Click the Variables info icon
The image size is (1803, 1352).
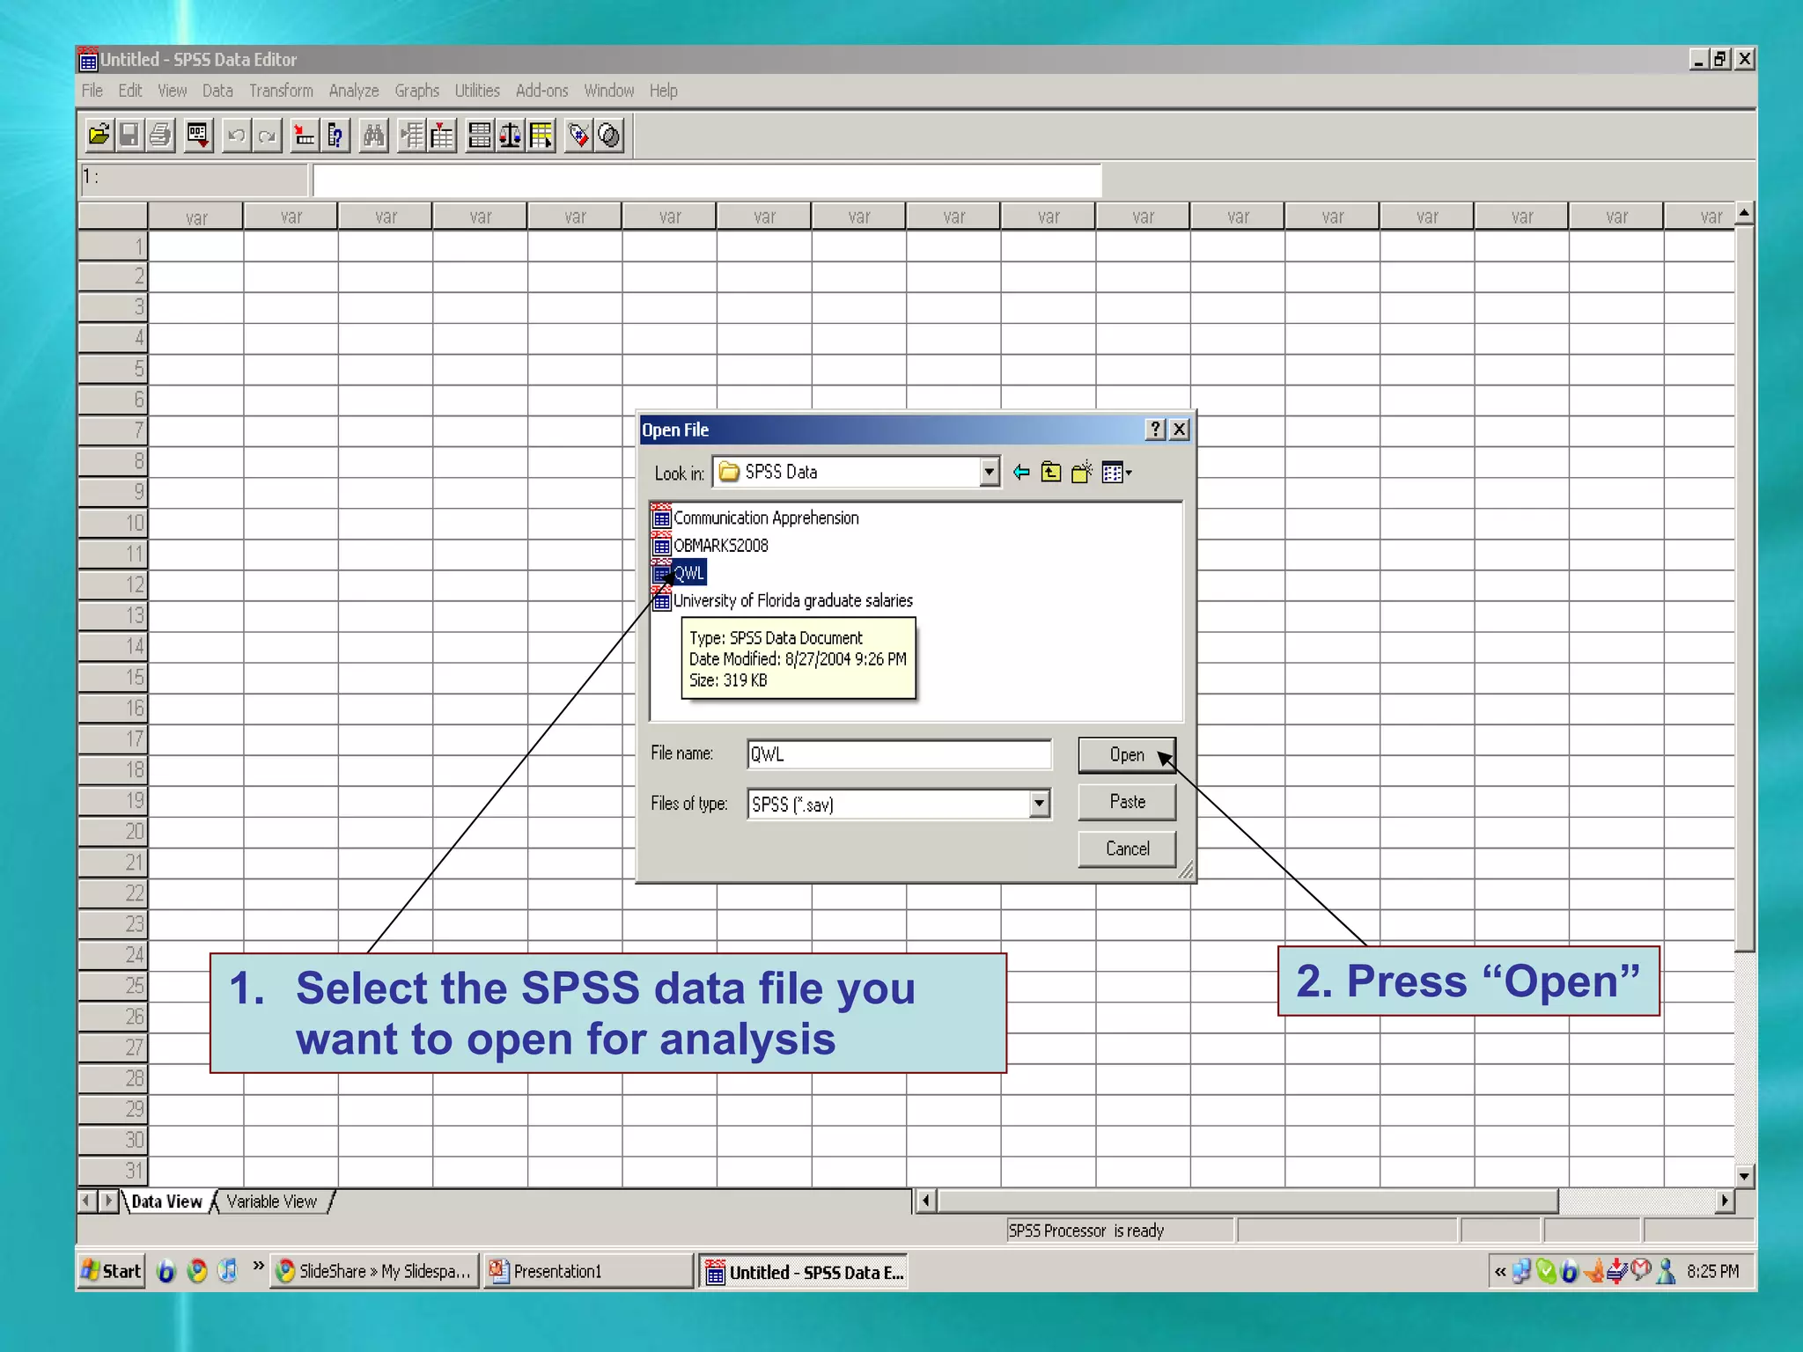335,136
